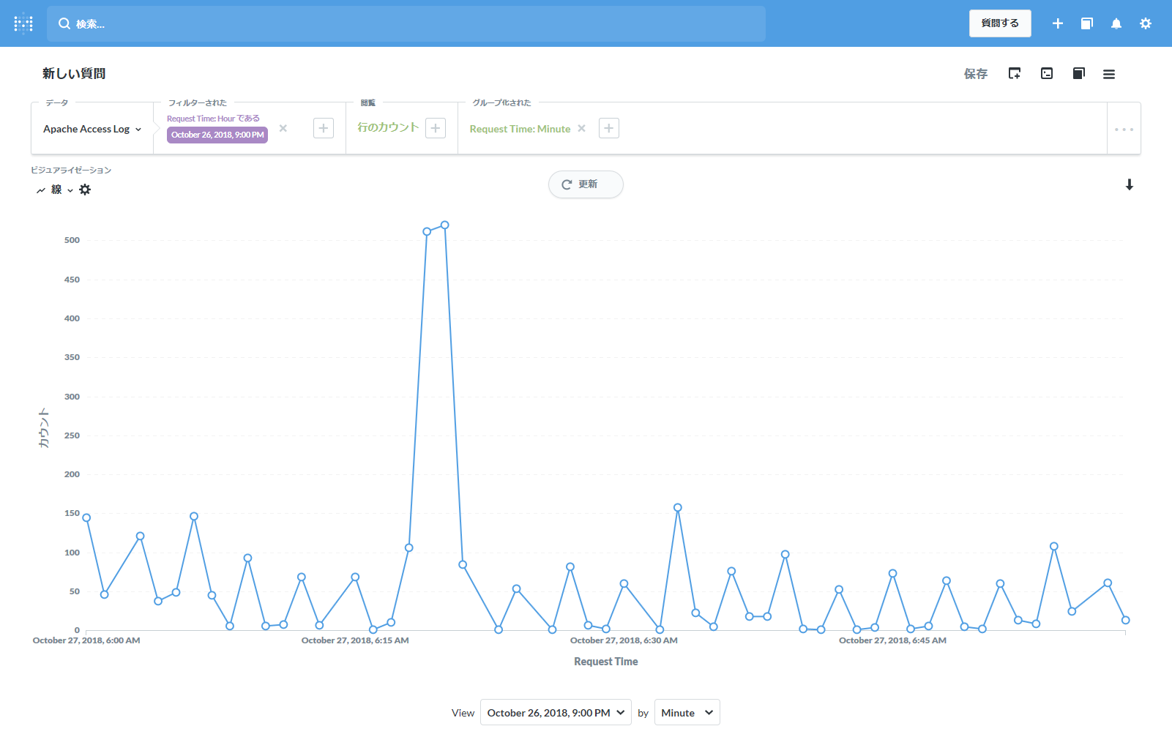Click the highest peak data point
The height and width of the screenshot is (737, 1172).
(x=444, y=225)
